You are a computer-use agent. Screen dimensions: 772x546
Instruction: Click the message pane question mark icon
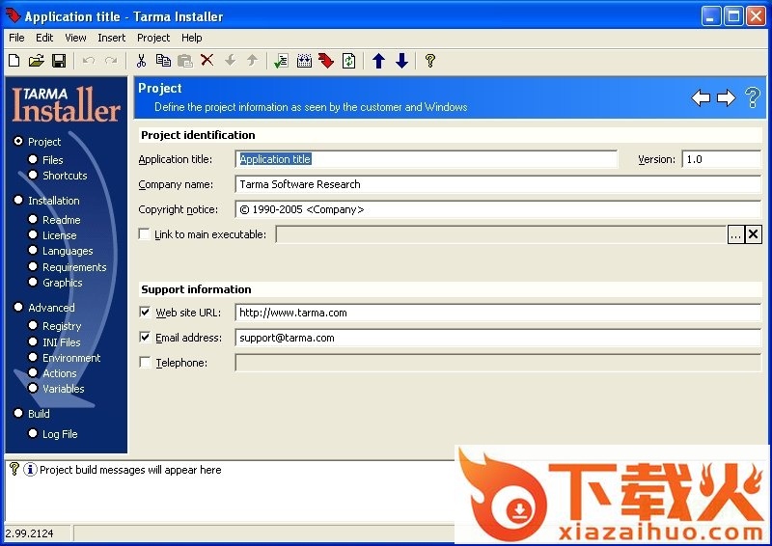point(14,469)
